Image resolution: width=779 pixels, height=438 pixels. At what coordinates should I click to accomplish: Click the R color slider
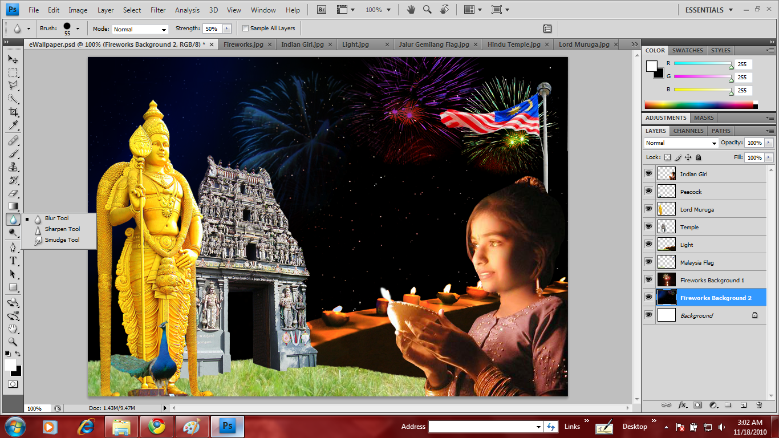click(703, 64)
